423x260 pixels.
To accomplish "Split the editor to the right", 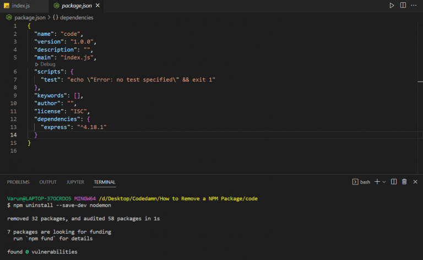I will pyautogui.click(x=403, y=6).
